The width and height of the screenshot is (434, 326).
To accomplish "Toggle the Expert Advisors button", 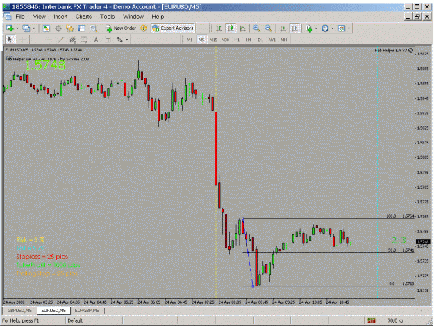I will (173, 28).
